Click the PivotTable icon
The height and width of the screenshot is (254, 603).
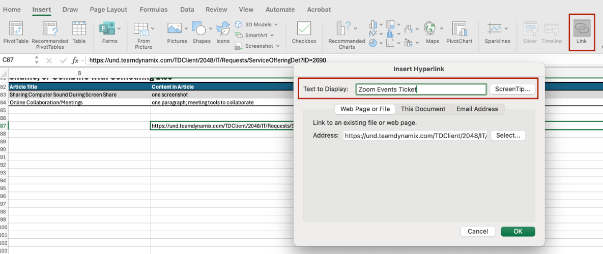click(16, 29)
